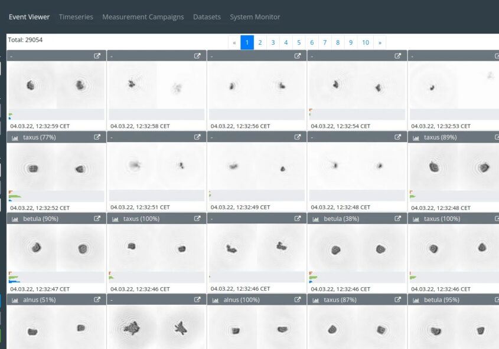Image resolution: width=499 pixels, height=349 pixels.
Task: Select the betula (90%) particle image
Action: click(56, 248)
